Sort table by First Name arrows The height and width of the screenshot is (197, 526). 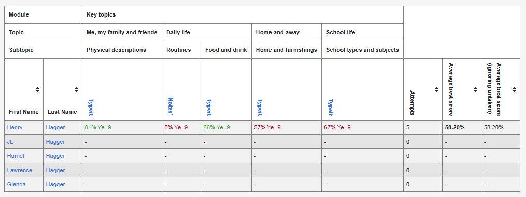37,89
